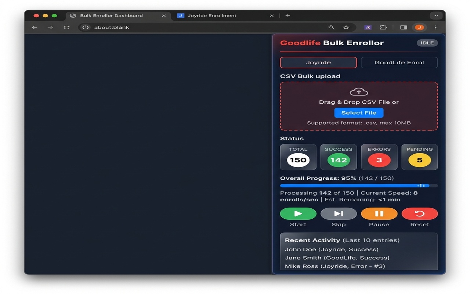Skip current entry with gray skip button

pos(339,214)
